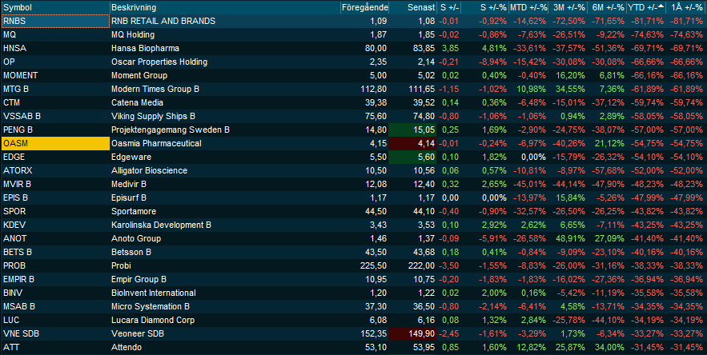Click Viking Supply Ships B description

point(153,116)
